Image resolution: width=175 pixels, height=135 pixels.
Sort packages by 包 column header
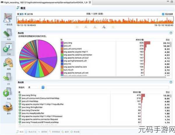[x=62, y=40]
